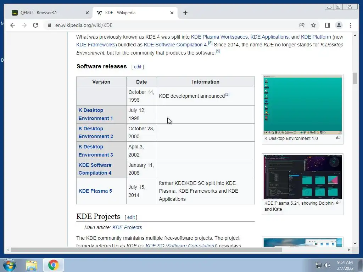Screen dimensions: 363x272
Task: Click the vertical scrollbar down arrow
Action: click(x=355, y=244)
